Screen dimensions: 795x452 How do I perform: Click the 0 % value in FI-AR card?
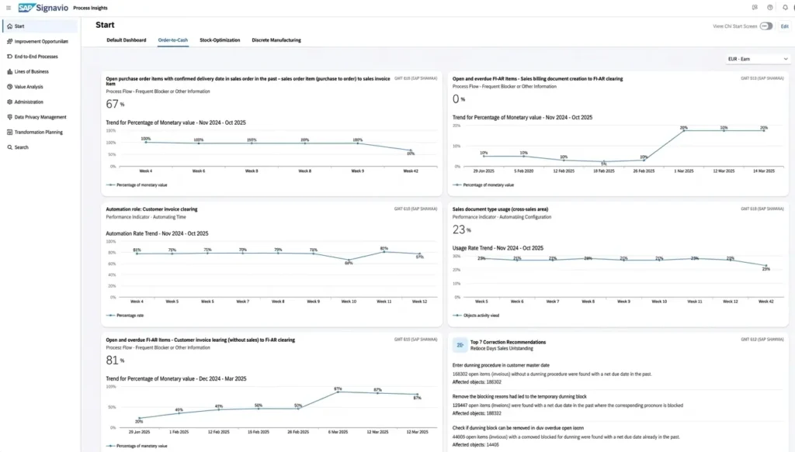pos(458,99)
